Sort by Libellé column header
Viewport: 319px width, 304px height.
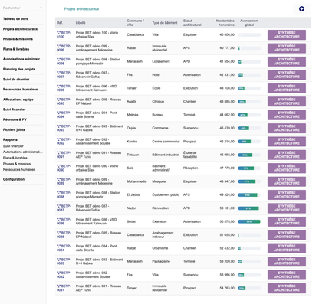click(x=81, y=23)
